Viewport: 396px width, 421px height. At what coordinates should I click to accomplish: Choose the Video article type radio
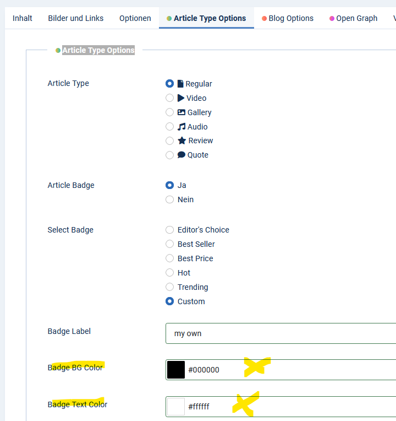tap(169, 98)
